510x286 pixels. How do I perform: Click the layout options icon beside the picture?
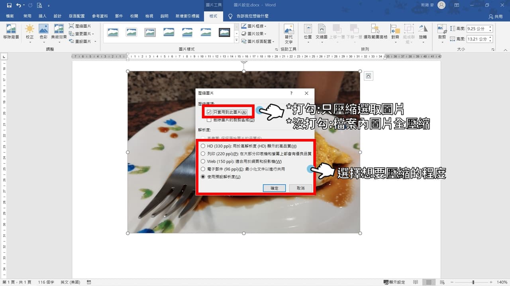(369, 76)
